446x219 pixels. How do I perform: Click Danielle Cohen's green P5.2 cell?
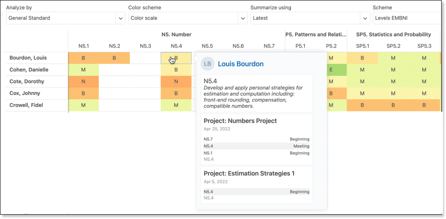click(331, 70)
